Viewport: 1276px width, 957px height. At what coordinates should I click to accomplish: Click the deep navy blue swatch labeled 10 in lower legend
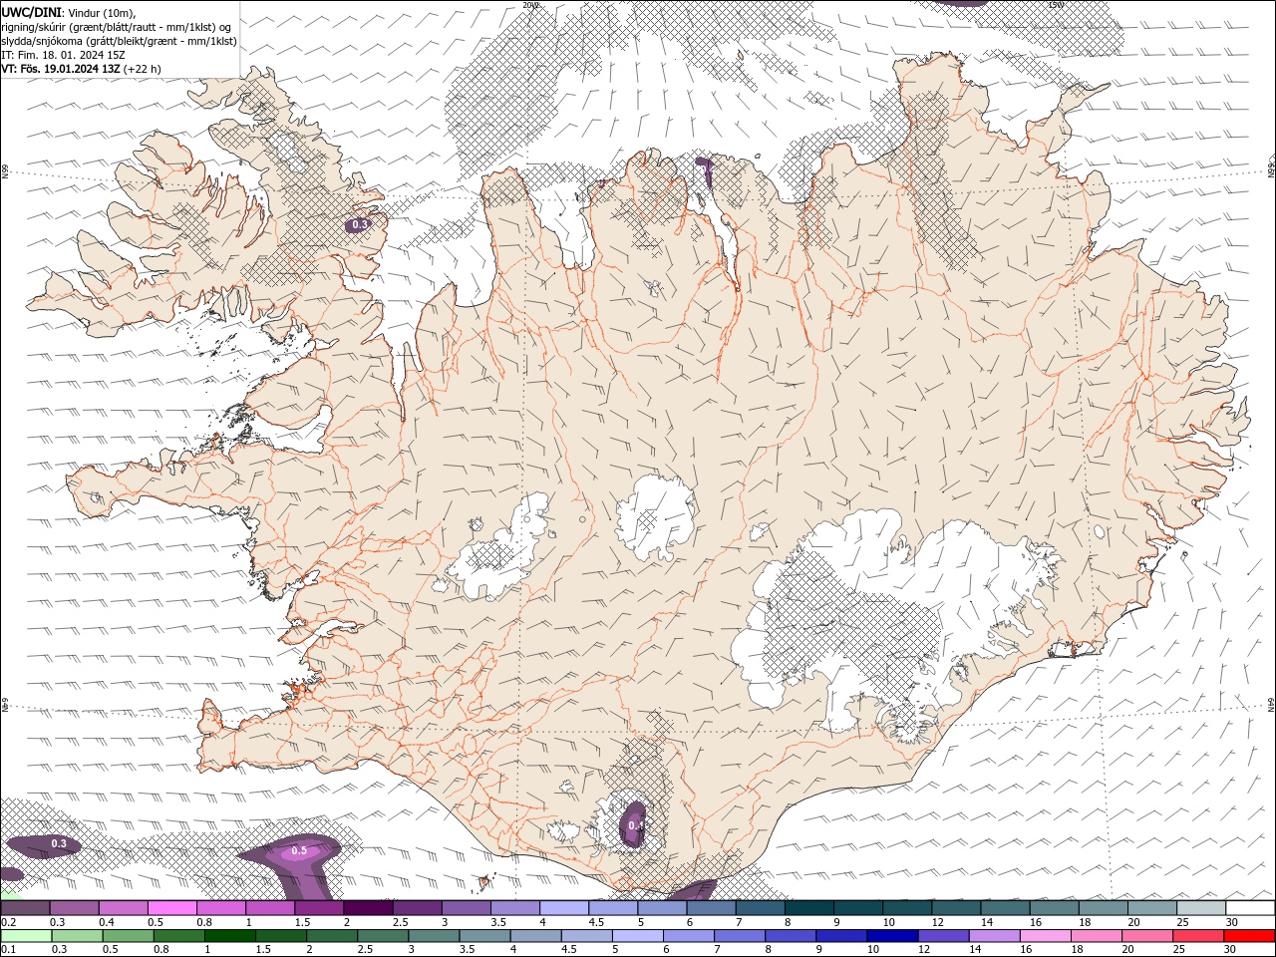892,936
